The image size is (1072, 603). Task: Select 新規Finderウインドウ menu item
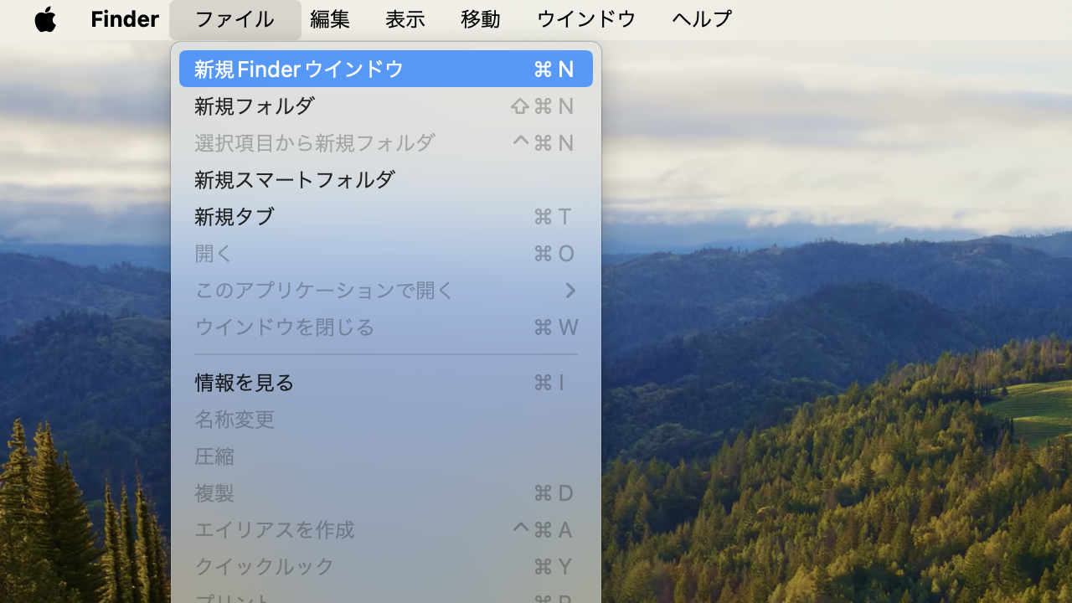[385, 69]
